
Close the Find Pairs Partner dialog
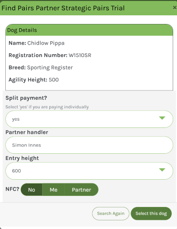[175, 8]
